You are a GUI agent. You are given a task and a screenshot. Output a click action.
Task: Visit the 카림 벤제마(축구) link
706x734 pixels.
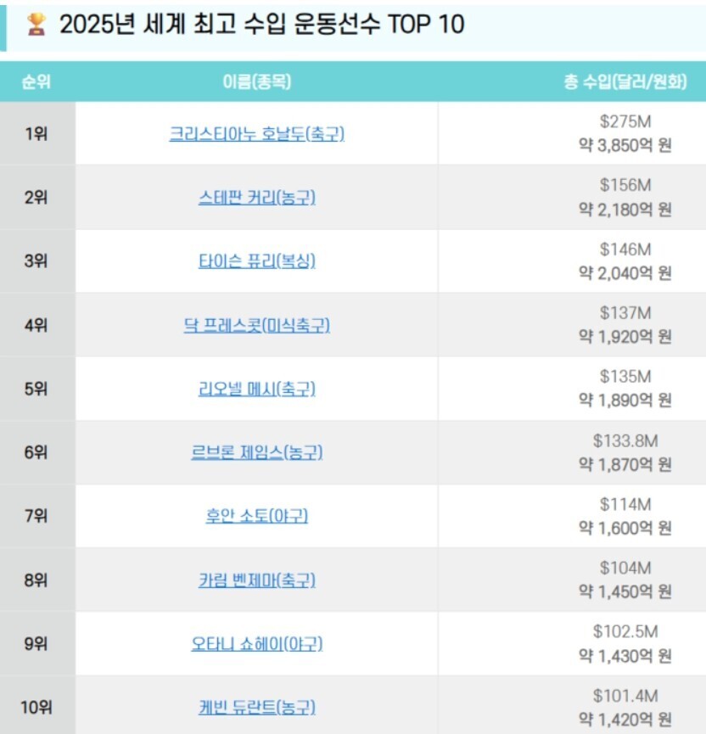click(x=257, y=580)
